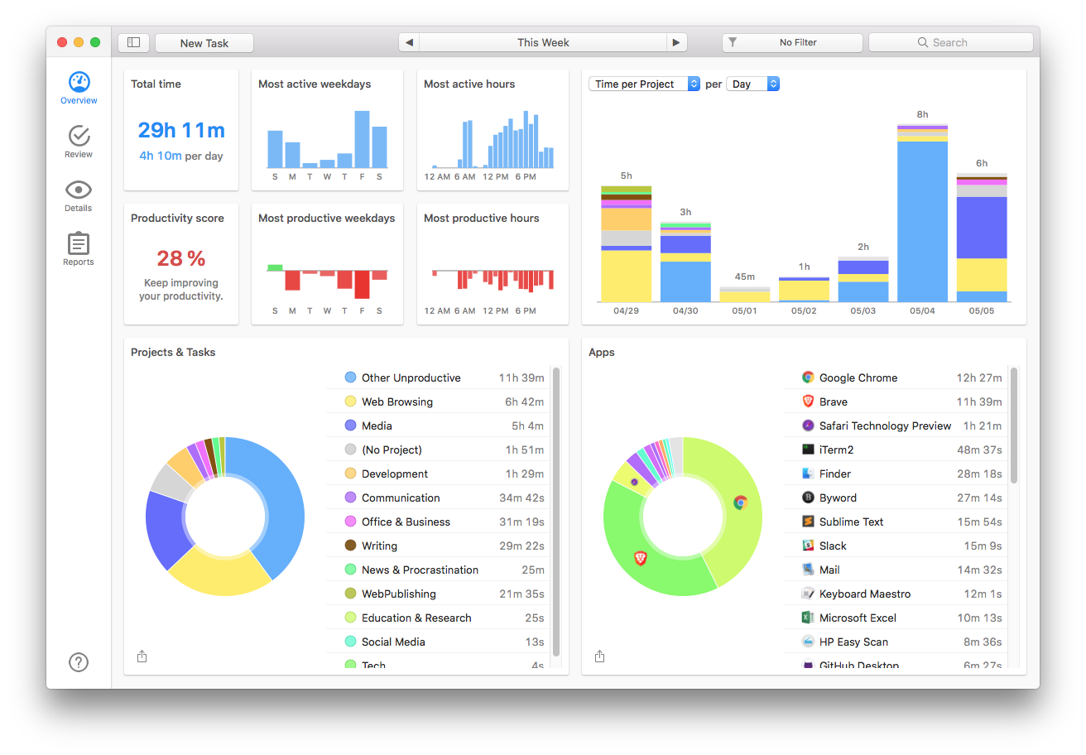The height and width of the screenshot is (755, 1086).
Task: Click the Other Unproductive color dot
Action: click(x=350, y=377)
